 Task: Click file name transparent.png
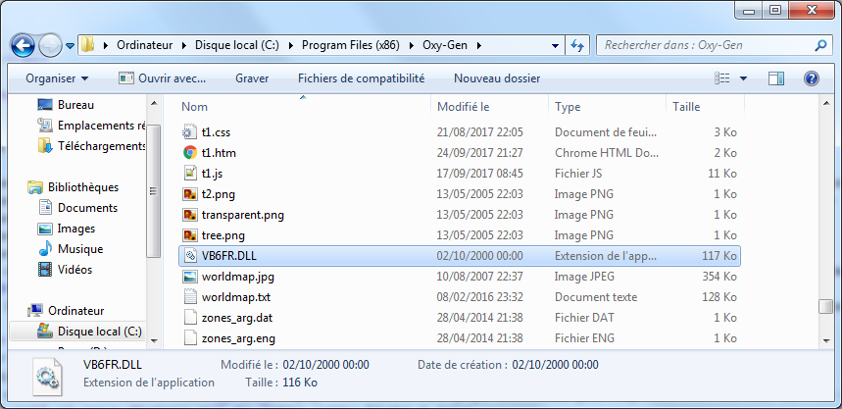coord(243,215)
